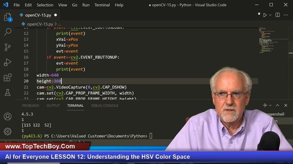
Task: Click the yVal=yPos code line
Action: (67, 46)
